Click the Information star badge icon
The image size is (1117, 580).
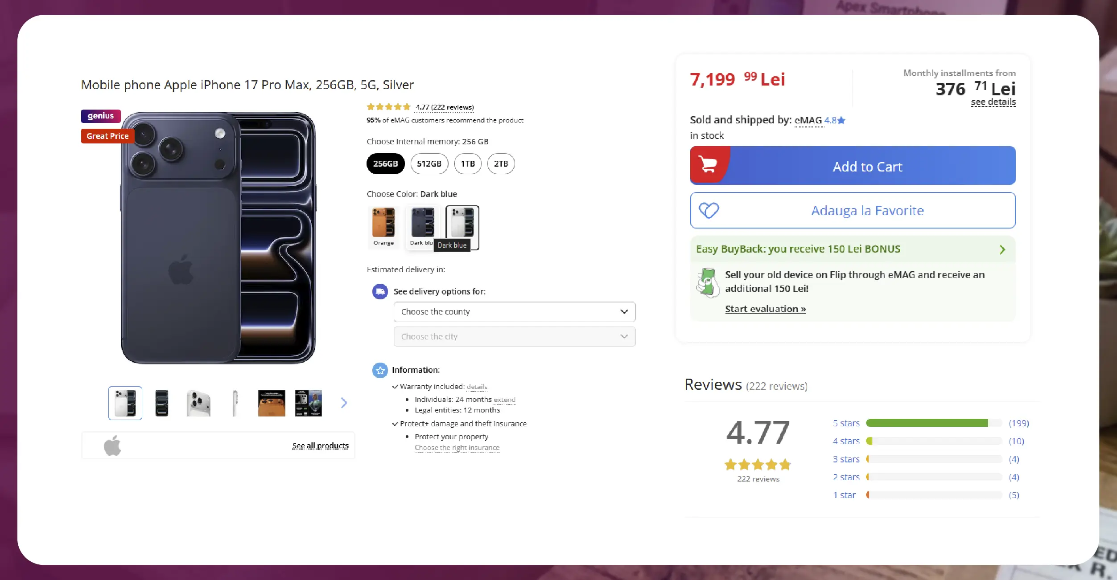point(380,370)
